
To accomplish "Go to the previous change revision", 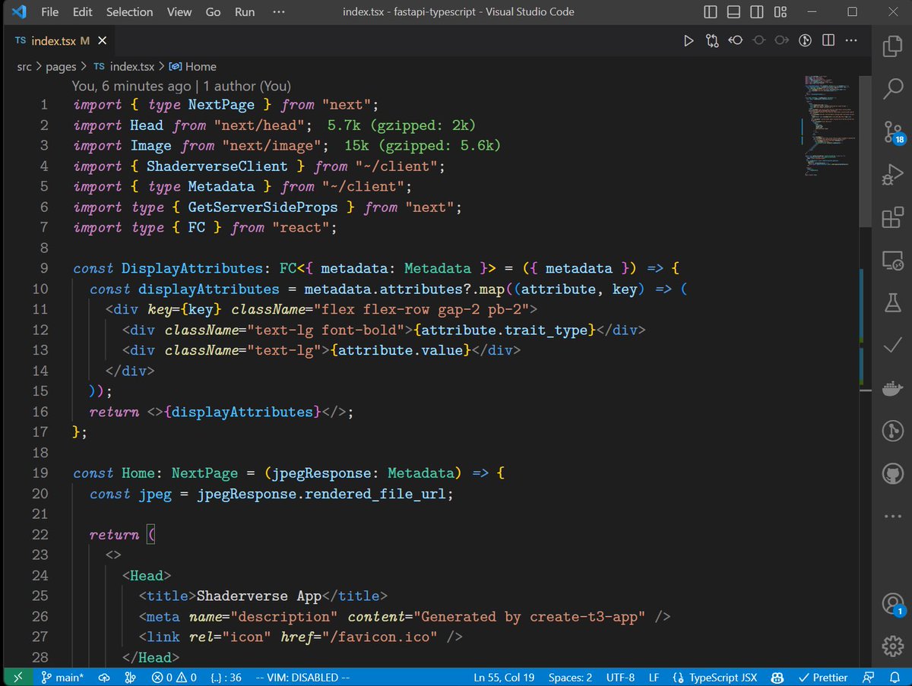I will [x=735, y=41].
